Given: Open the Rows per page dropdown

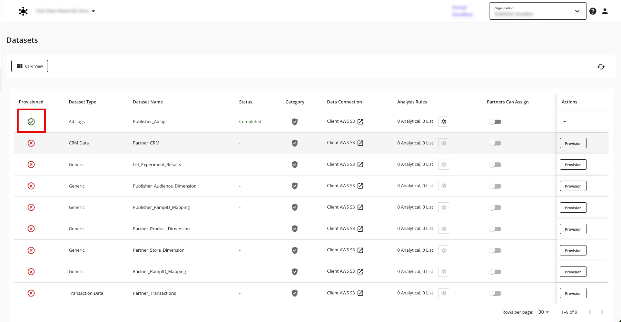Looking at the screenshot, I should pos(543,312).
